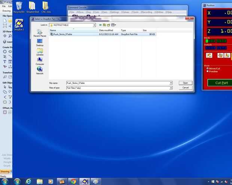Select the Preview mode radio button
Viewport: 232px width, 185px height.
pos(208,71)
